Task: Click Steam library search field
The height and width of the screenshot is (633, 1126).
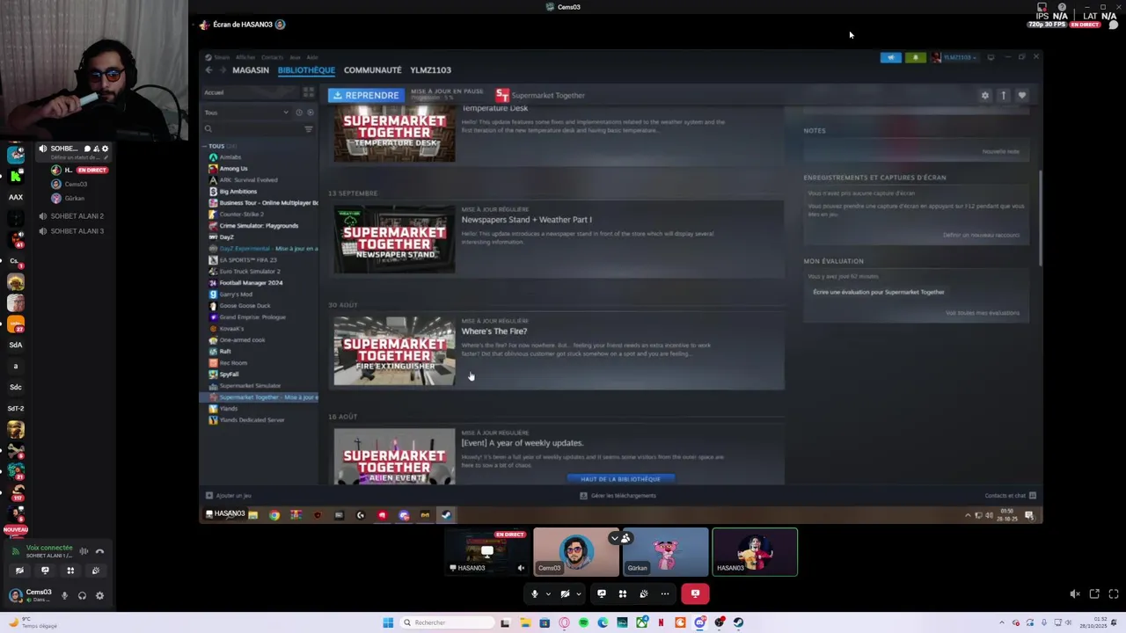Action: click(x=252, y=129)
